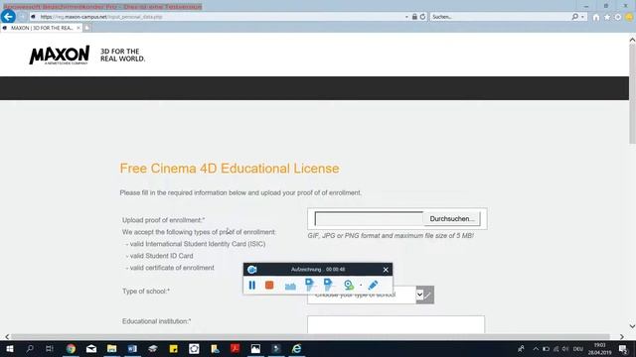This screenshot has width=636, height=357.
Task: Open a new browser tab
Action: [x=87, y=28]
